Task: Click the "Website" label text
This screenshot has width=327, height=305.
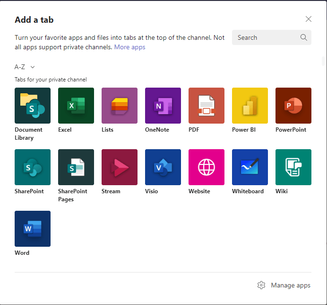Action: [199, 191]
